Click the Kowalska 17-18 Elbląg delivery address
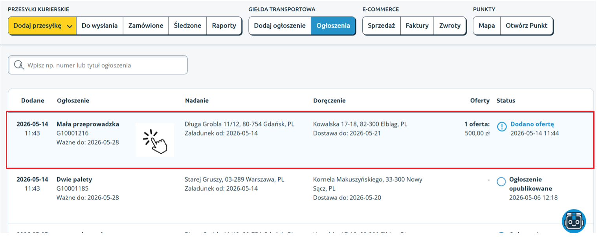Image resolution: width=598 pixels, height=237 pixels. (360, 124)
